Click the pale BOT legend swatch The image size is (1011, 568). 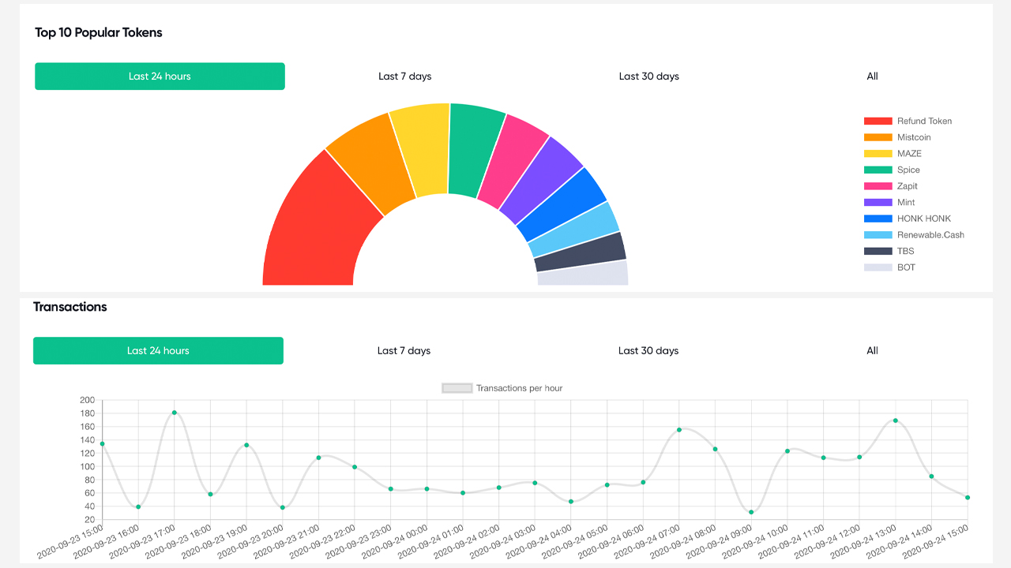(x=878, y=267)
